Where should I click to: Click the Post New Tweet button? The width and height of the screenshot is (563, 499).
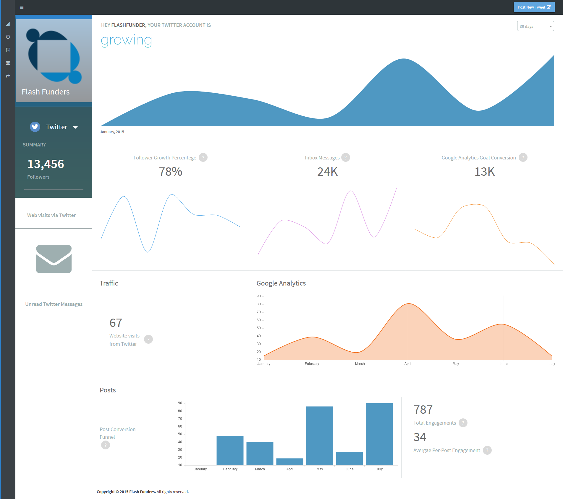(534, 7)
